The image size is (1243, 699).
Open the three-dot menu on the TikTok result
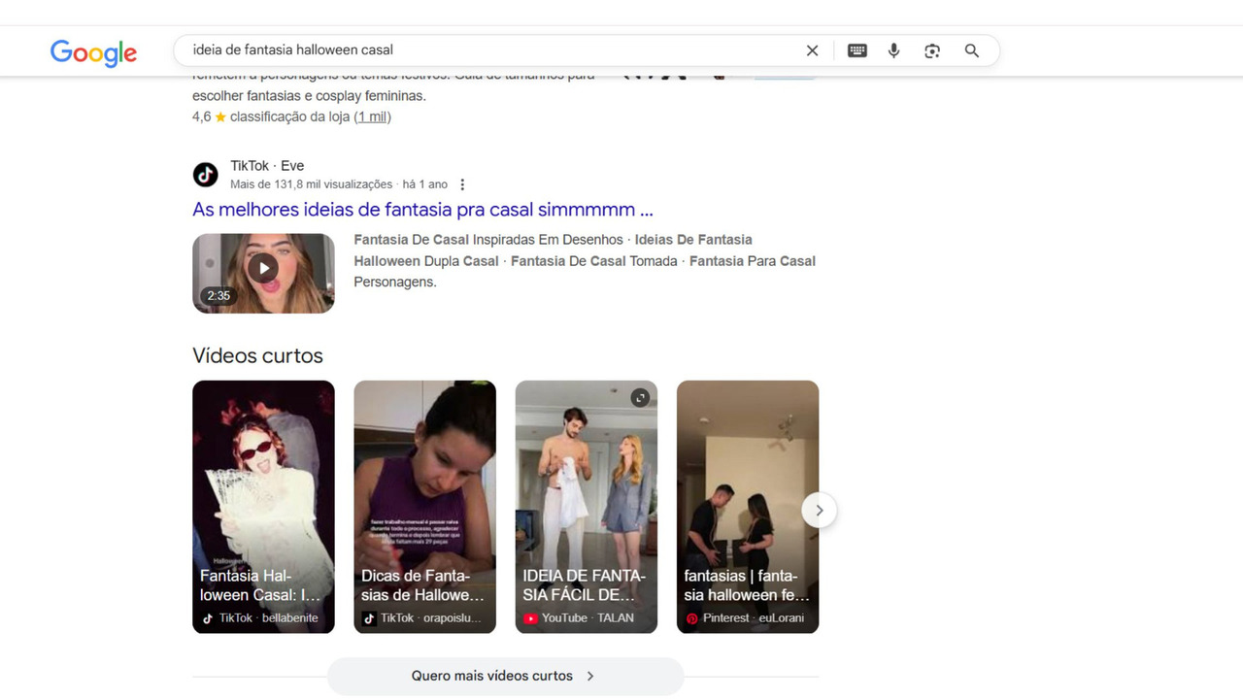tap(462, 183)
